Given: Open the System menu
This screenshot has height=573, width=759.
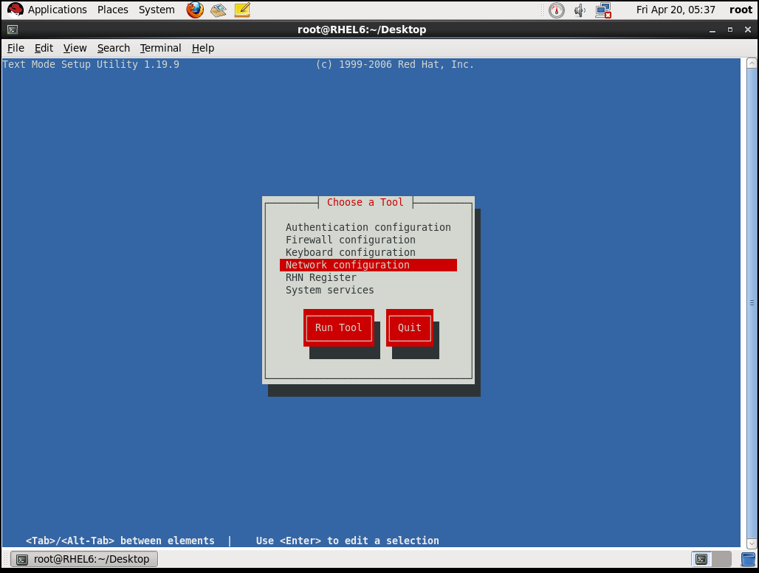Looking at the screenshot, I should point(157,10).
